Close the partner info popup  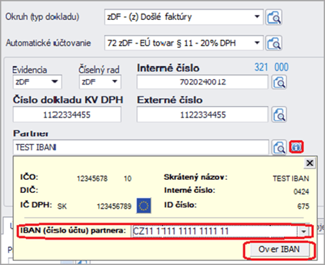pos(310,163)
